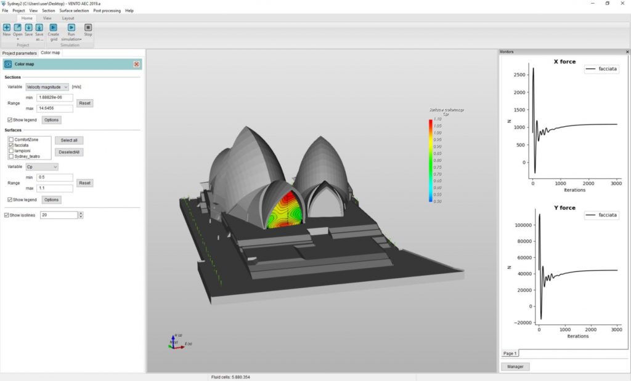Image resolution: width=631 pixels, height=381 pixels.
Task: Open the File menu
Action: coord(5,11)
